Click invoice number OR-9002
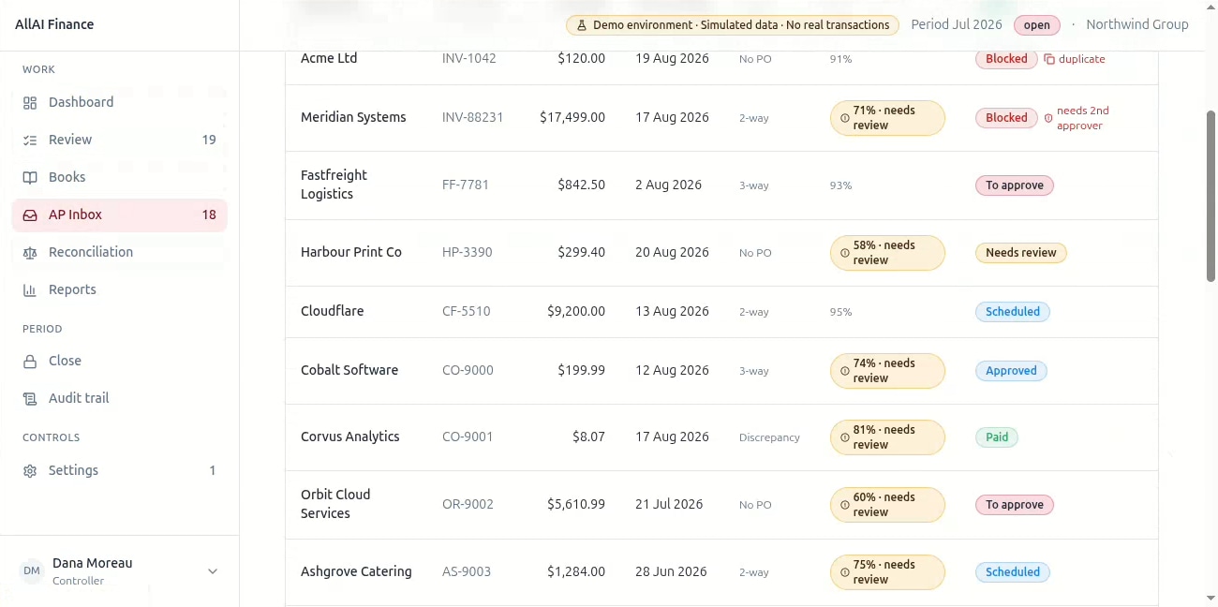This screenshot has height=607, width=1218. (x=468, y=505)
